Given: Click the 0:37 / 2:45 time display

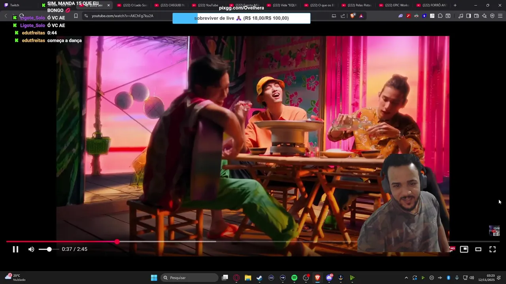Looking at the screenshot, I should [74, 249].
